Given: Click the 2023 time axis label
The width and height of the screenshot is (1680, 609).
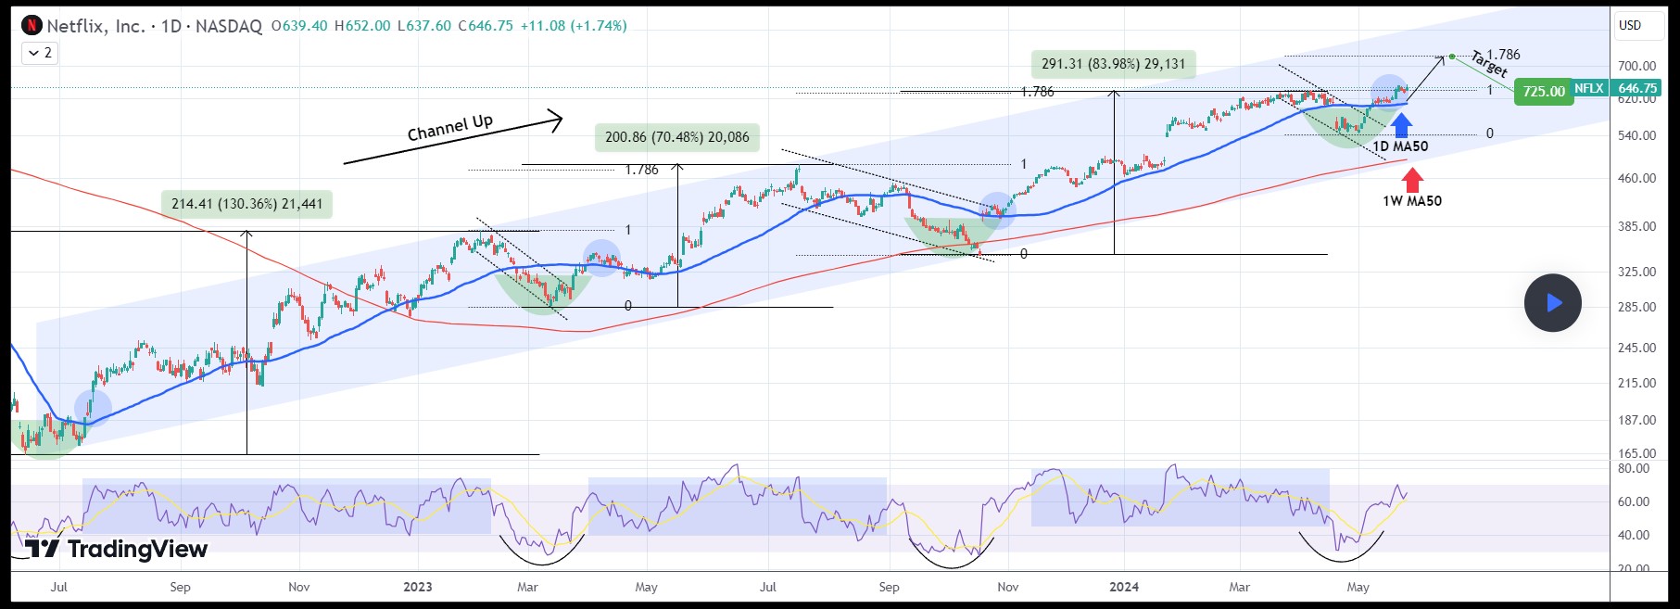Looking at the screenshot, I should (x=418, y=587).
